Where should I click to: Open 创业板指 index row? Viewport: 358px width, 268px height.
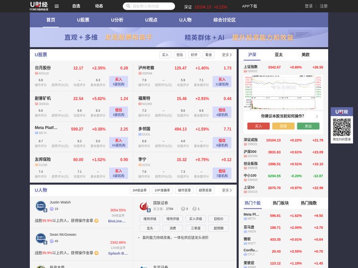coord(283,165)
